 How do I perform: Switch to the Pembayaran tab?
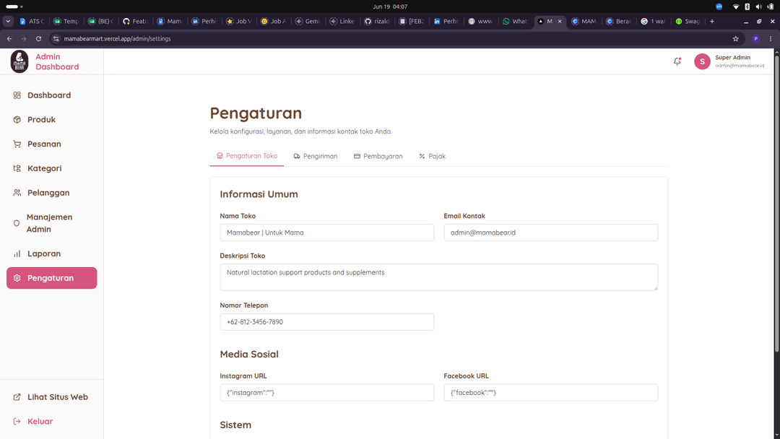[378, 156]
